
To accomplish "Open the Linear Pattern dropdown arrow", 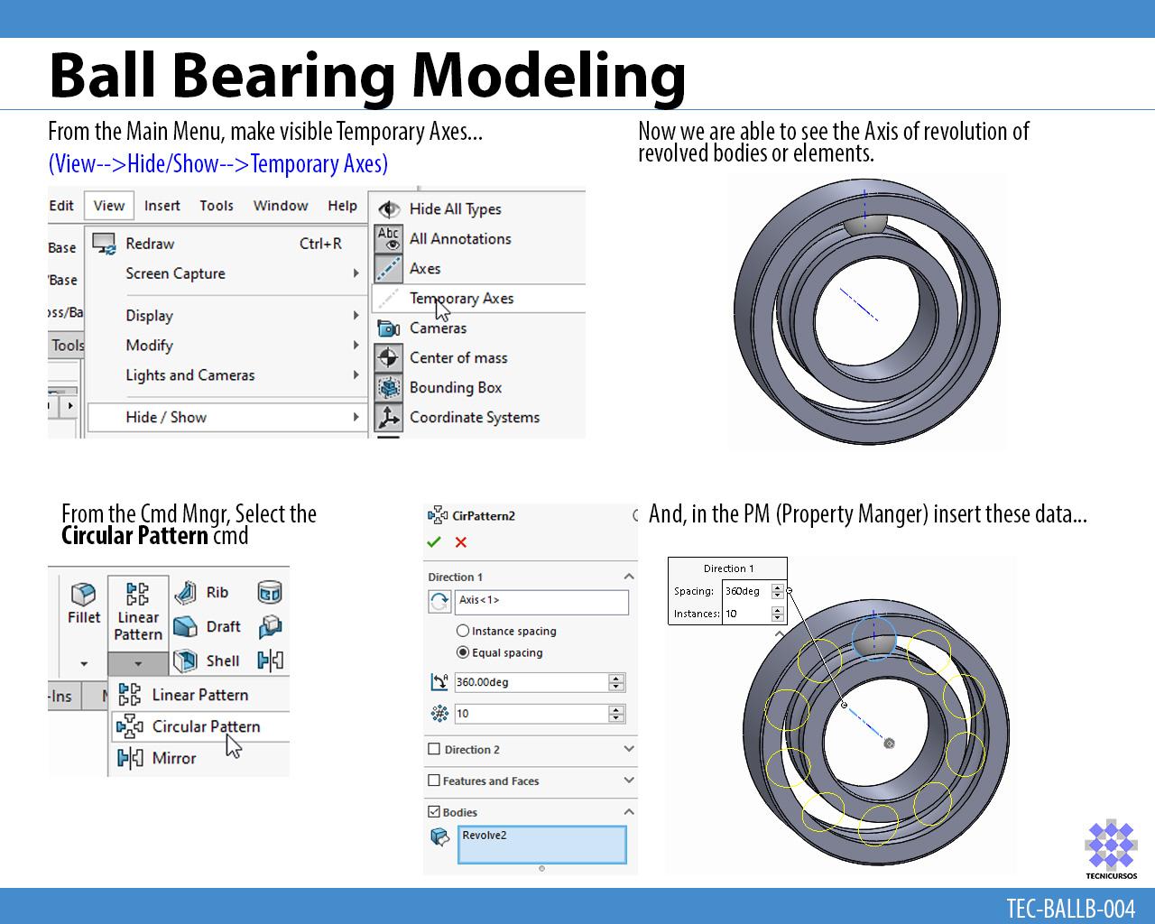I will coord(138,664).
